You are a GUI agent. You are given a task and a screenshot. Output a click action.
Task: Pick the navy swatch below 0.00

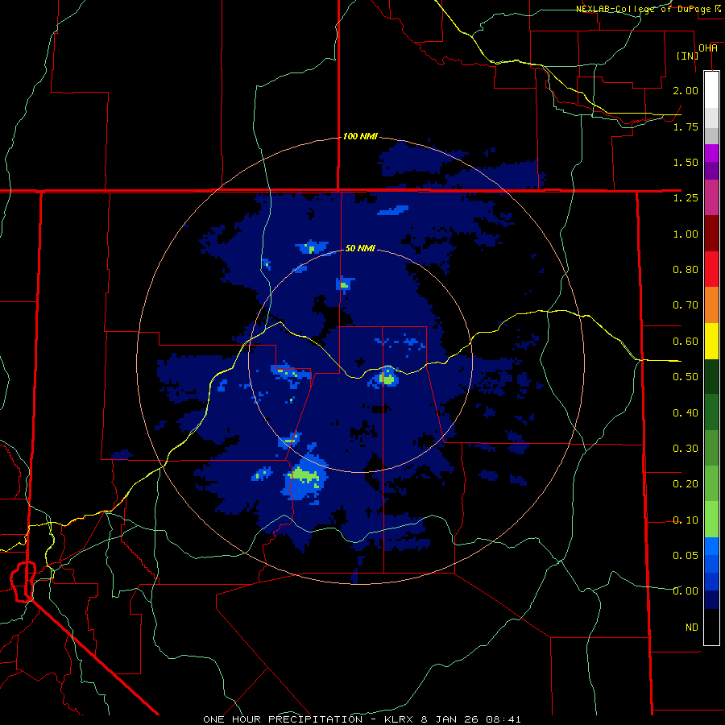tap(711, 599)
